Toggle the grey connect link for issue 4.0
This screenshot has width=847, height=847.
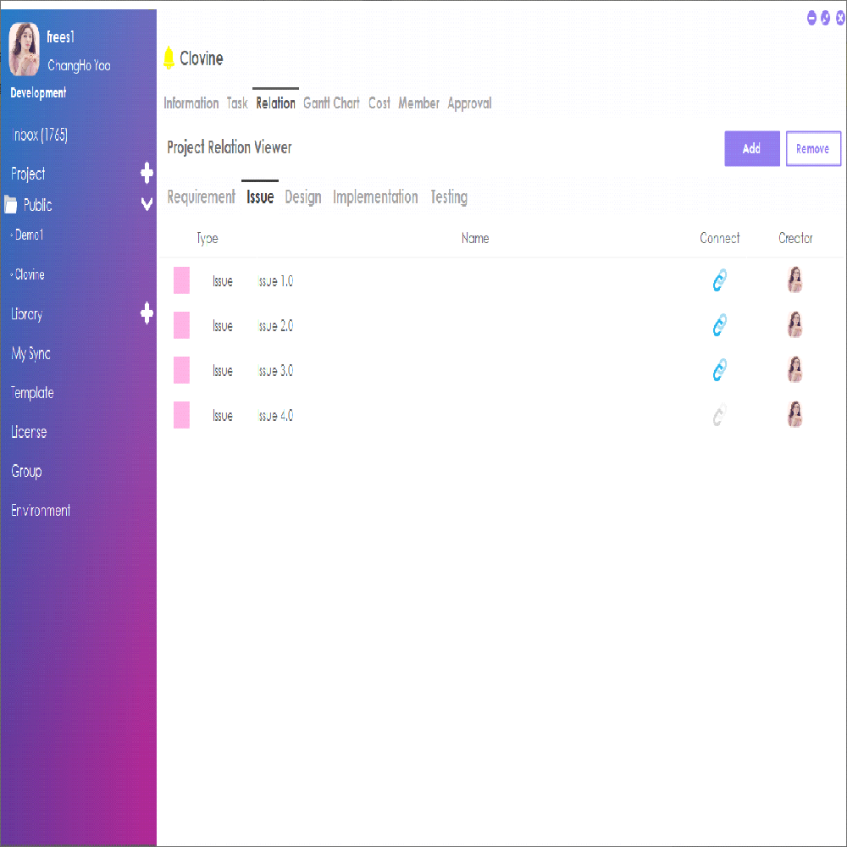coord(719,415)
